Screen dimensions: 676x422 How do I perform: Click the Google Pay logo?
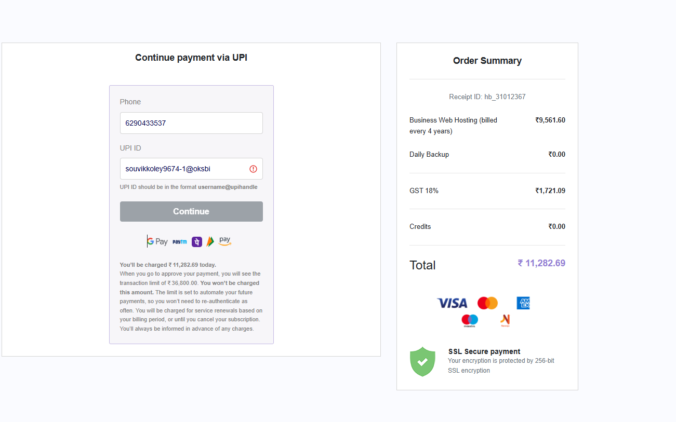point(157,241)
